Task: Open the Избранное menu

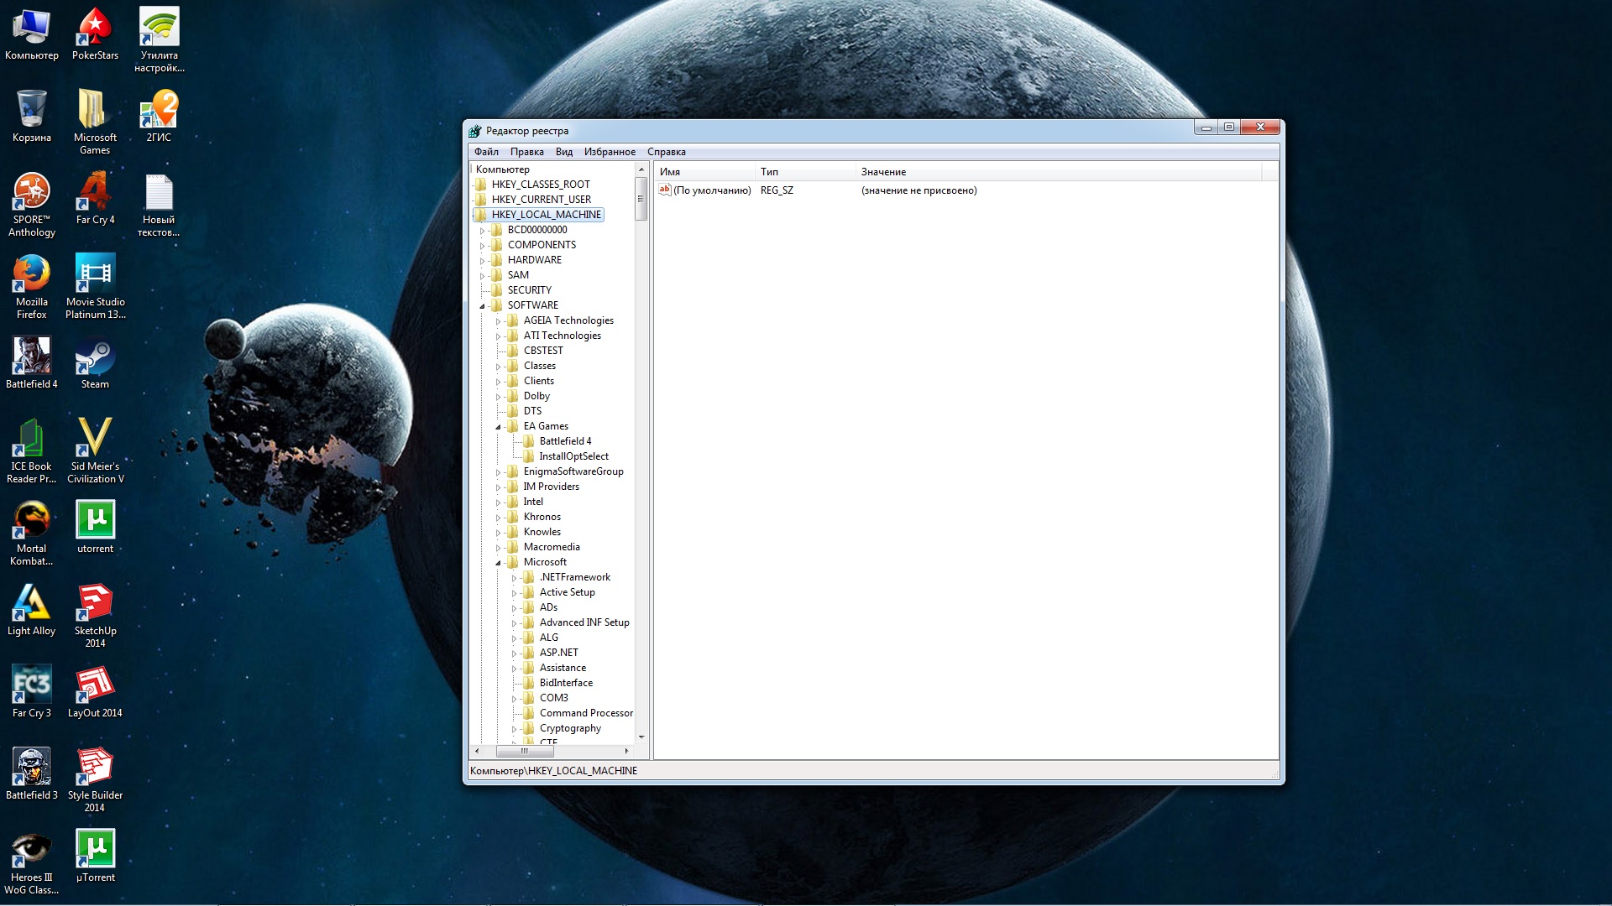Action: click(610, 152)
